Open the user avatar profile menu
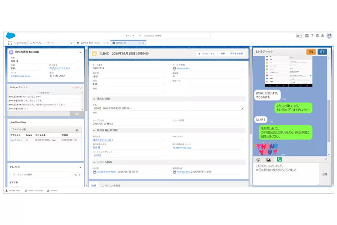 [328, 36]
